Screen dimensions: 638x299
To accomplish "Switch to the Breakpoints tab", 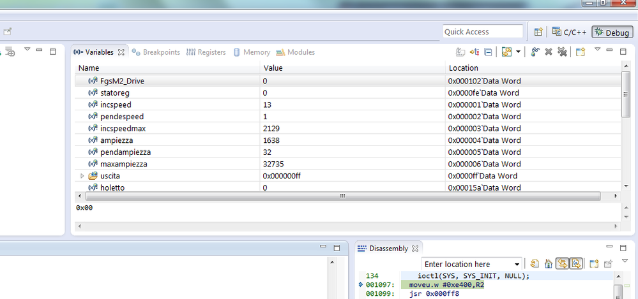I will [x=156, y=52].
